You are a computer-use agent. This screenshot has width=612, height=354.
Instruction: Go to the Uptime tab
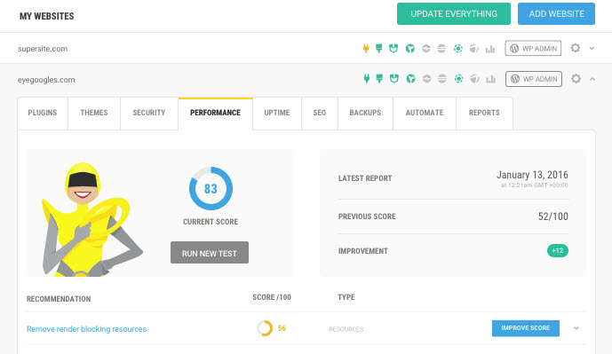(277, 113)
